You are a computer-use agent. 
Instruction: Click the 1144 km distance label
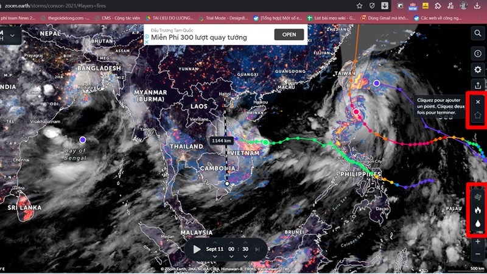pos(222,141)
